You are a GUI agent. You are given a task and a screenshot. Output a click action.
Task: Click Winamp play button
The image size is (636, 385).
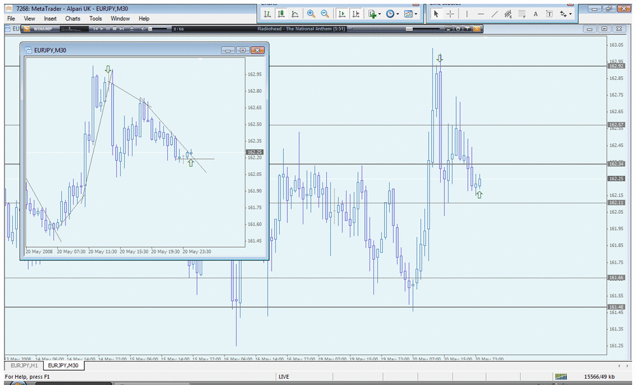(x=102, y=29)
